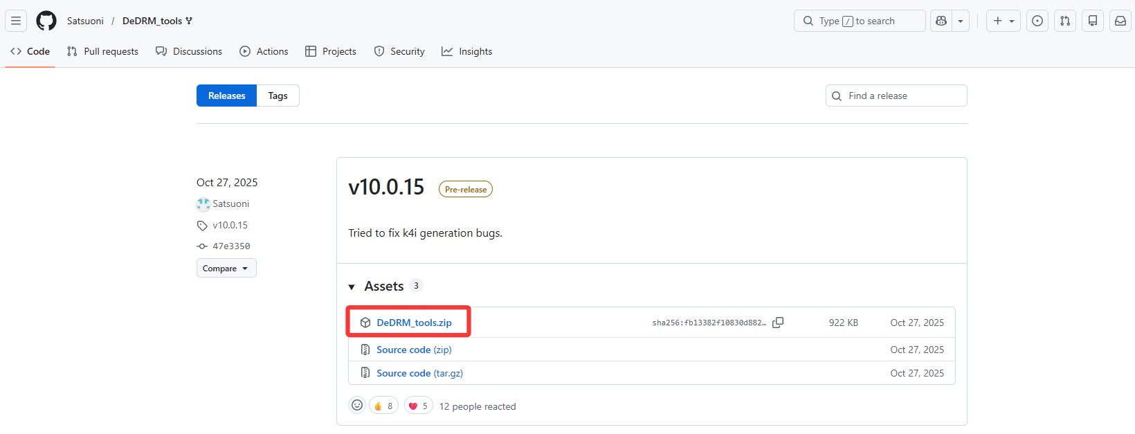The height and width of the screenshot is (434, 1135).
Task: Download the DeDRM_tools.zip asset
Action: tap(414, 323)
